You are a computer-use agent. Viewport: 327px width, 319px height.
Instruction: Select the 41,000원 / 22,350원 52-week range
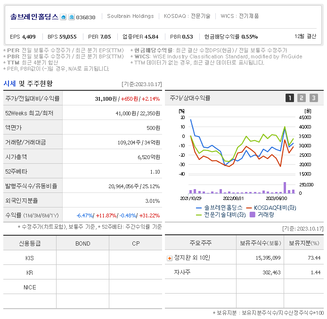(138, 113)
